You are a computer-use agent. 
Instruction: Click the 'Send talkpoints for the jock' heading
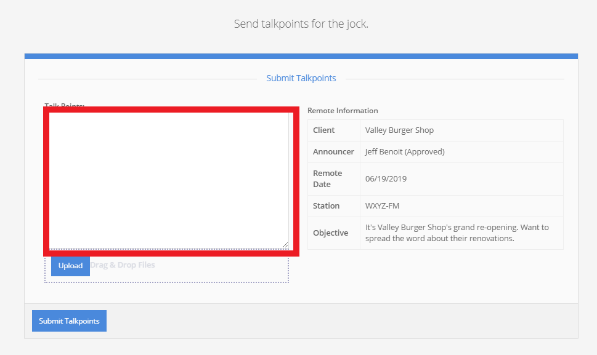tap(301, 24)
